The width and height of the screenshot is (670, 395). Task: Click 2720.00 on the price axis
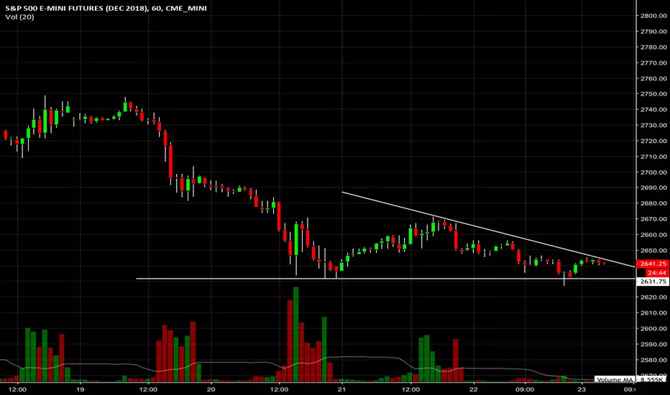click(x=653, y=141)
